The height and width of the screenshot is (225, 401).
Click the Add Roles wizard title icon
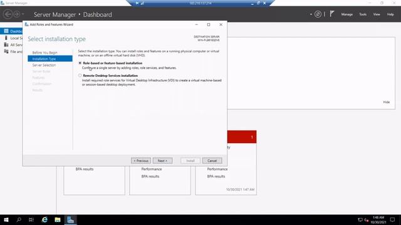[26, 24]
